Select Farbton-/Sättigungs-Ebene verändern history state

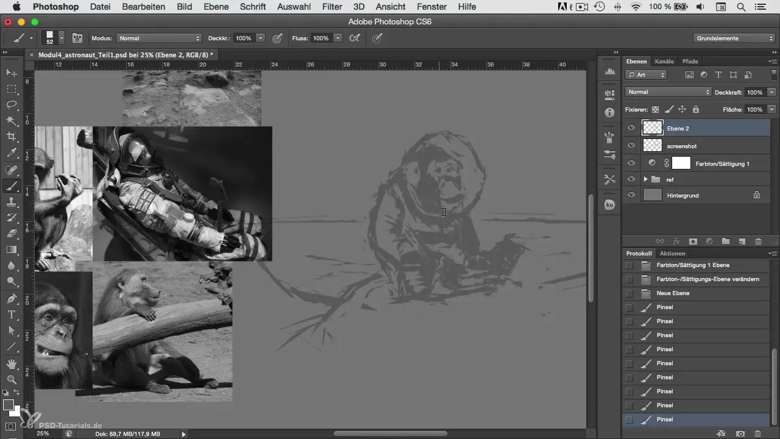click(696, 279)
